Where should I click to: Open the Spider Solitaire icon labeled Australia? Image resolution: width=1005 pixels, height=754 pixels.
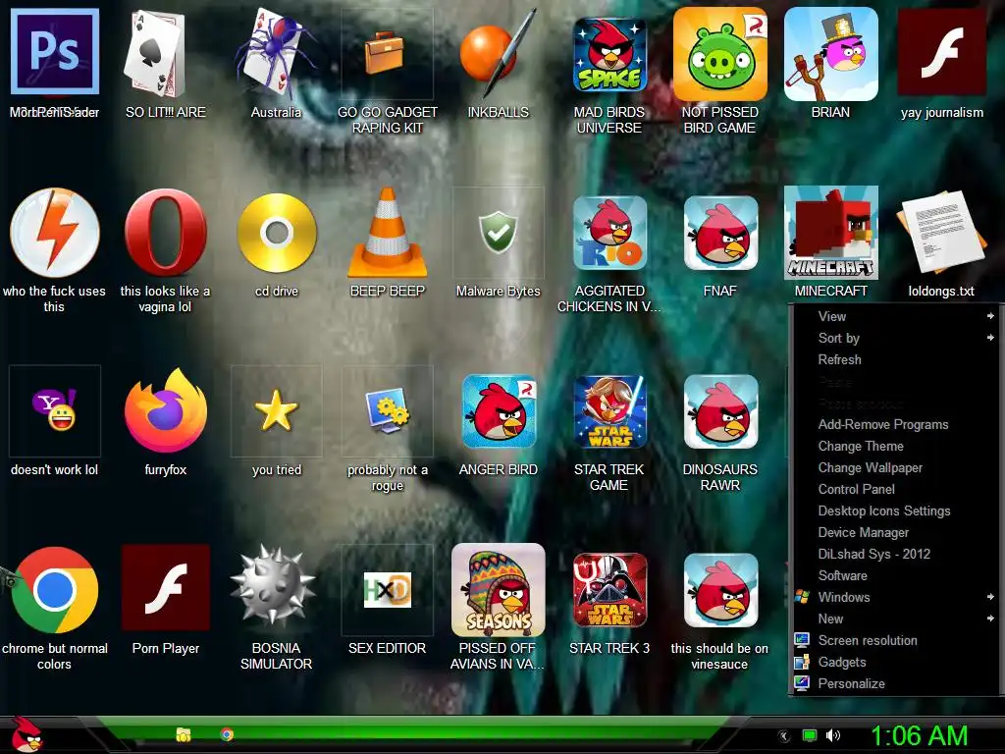[x=276, y=51]
